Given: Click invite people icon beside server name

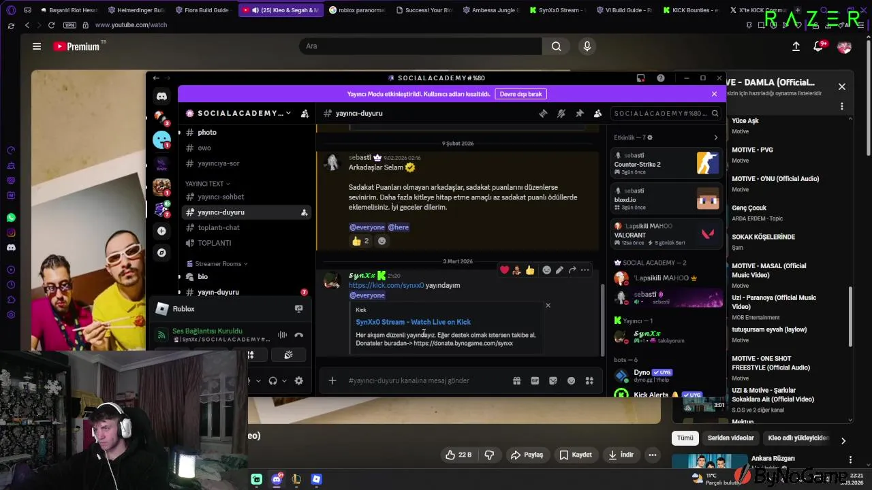Looking at the screenshot, I should [x=305, y=114].
